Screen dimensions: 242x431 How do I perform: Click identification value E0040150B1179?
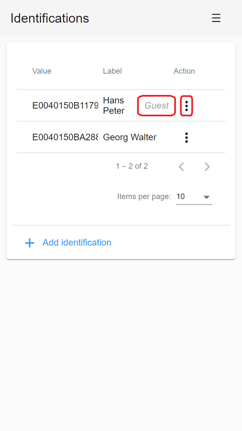[65, 106]
